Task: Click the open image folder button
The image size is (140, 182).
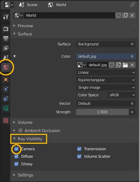Action: coord(125,65)
